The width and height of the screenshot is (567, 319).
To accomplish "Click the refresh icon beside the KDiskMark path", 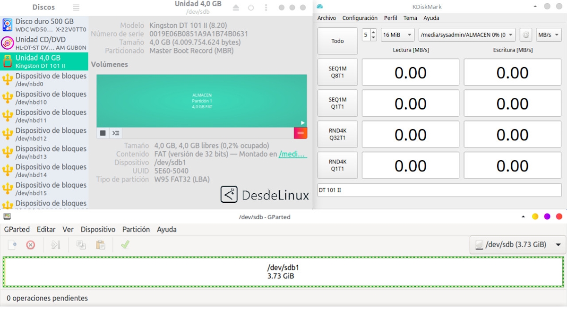I will pyautogui.click(x=525, y=35).
